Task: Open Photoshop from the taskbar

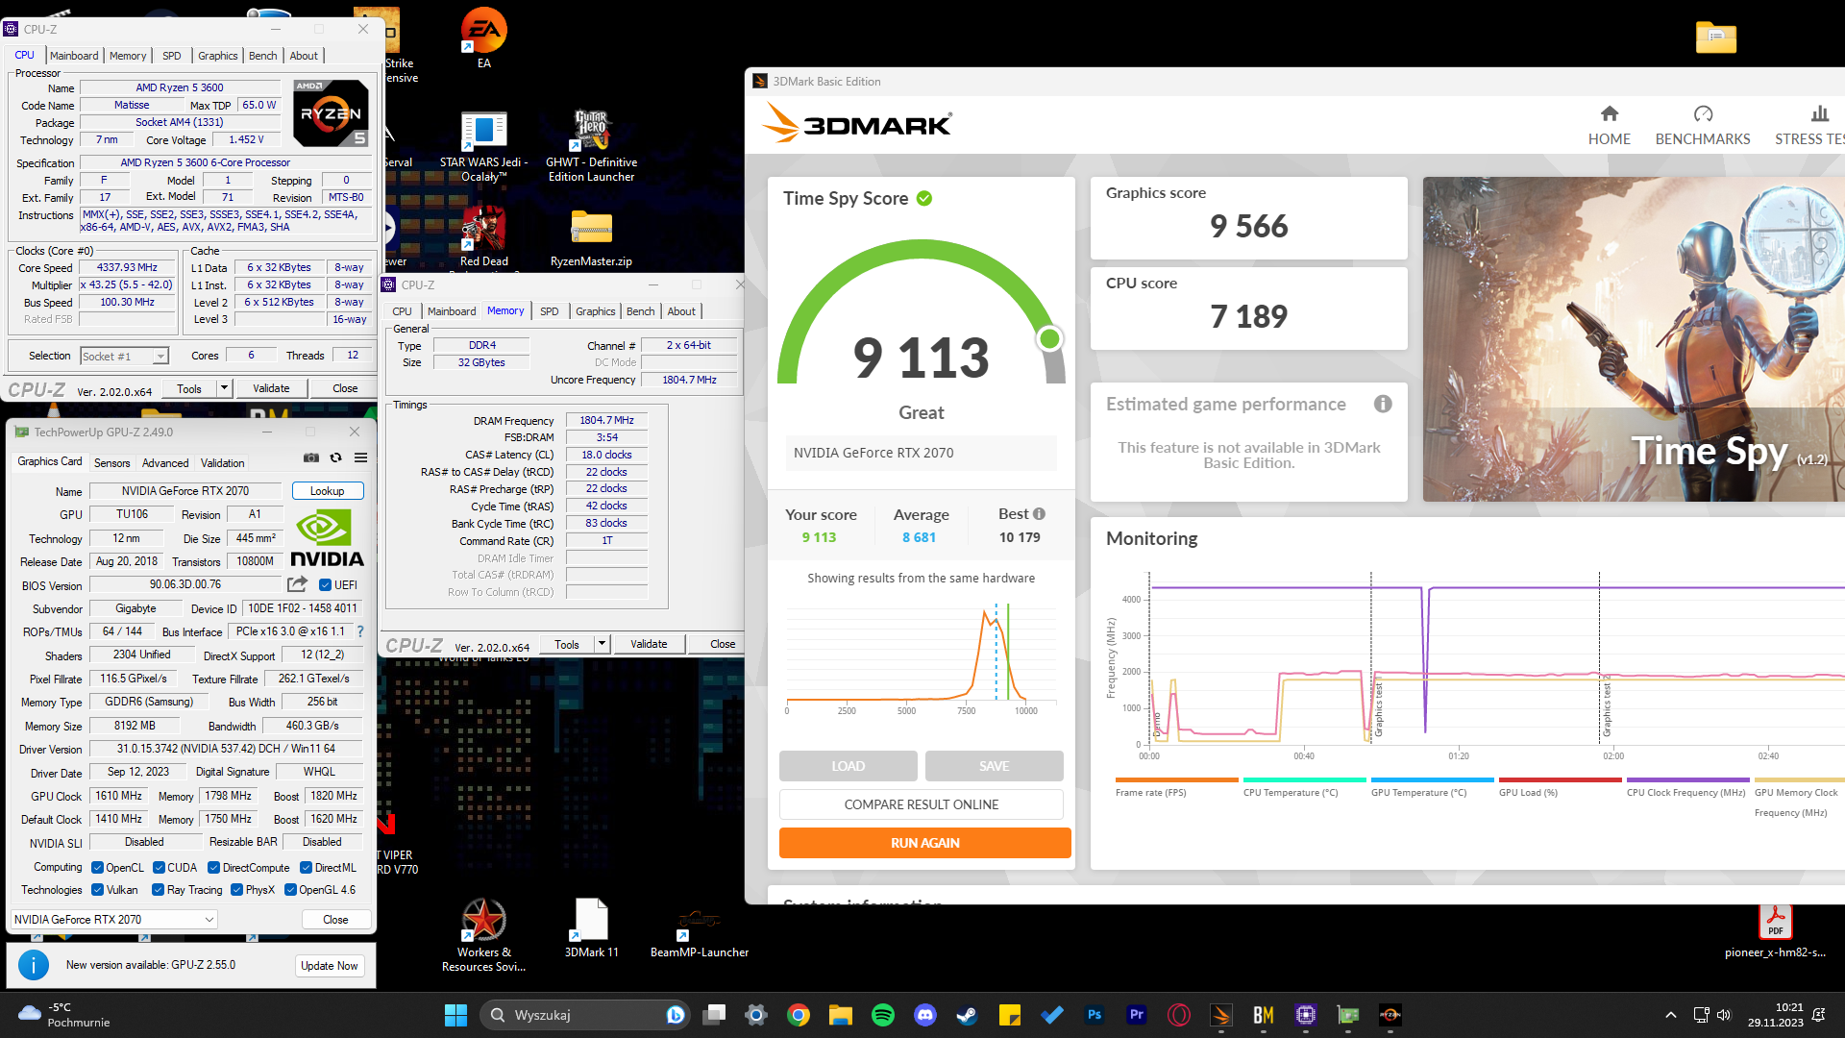Action: 1094,1015
